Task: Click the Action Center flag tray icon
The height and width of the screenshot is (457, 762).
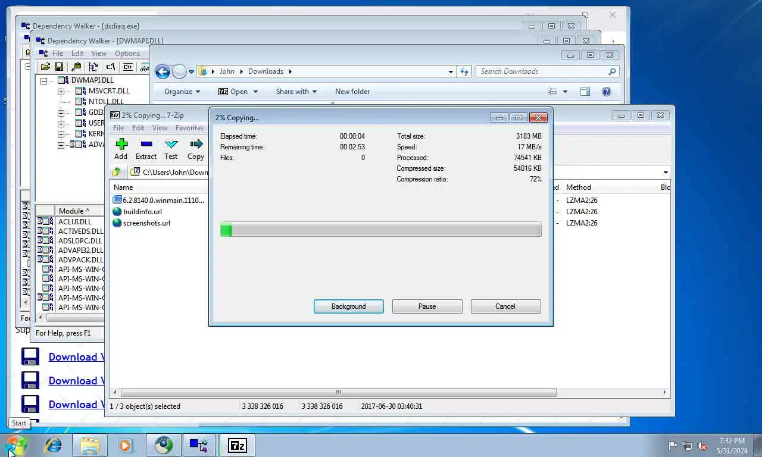Action: point(673,445)
